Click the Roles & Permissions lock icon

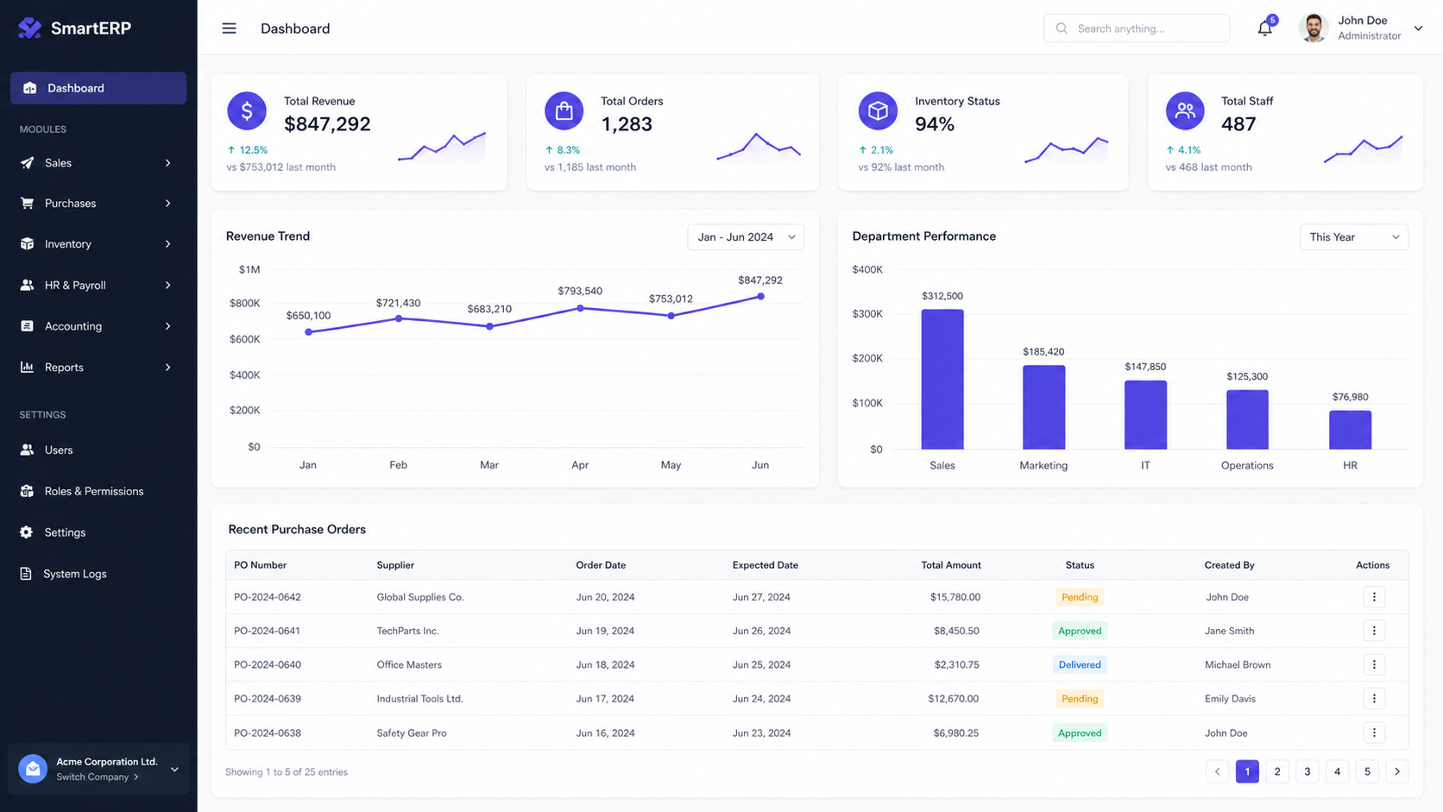[28, 491]
